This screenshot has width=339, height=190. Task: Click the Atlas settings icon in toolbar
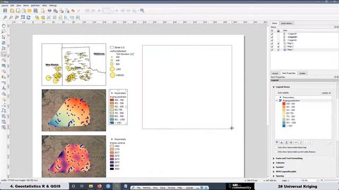pos(142,11)
